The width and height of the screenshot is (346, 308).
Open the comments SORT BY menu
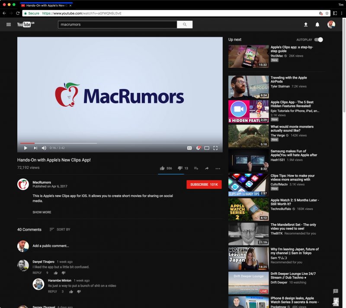click(x=60, y=229)
